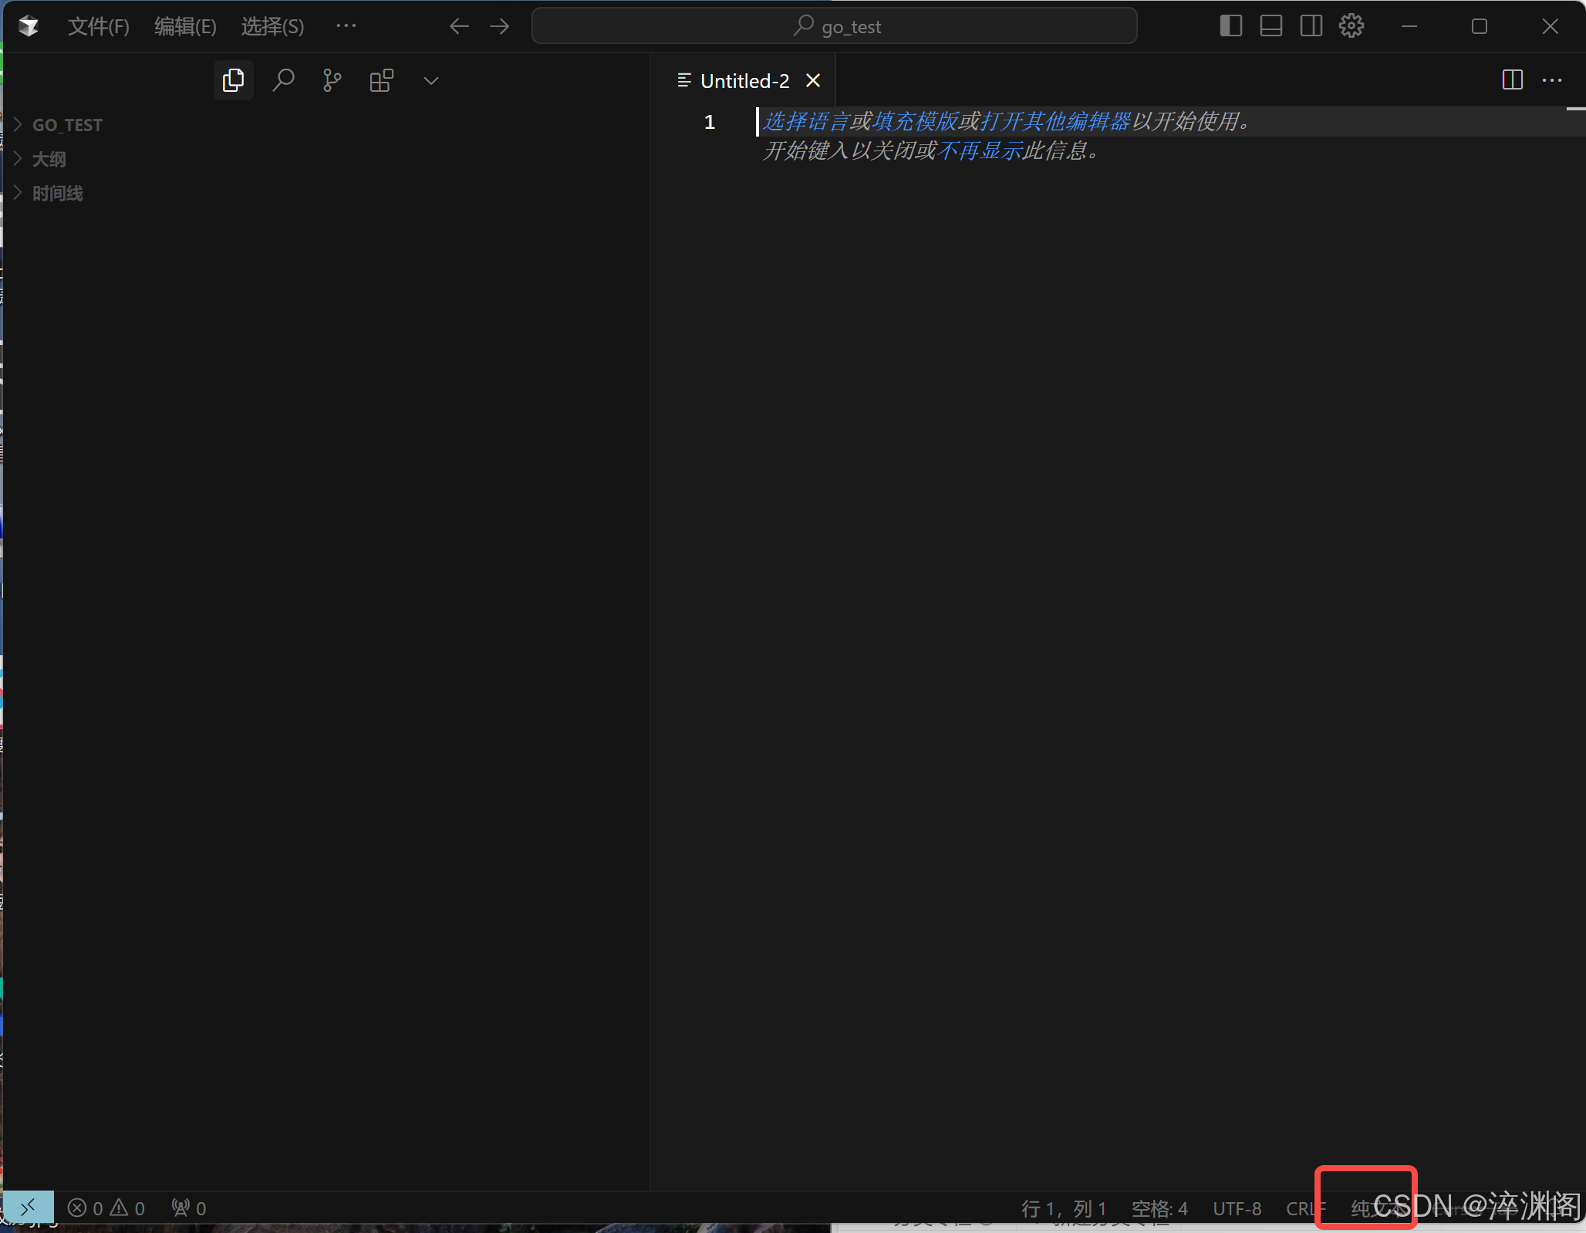
Task: Open the Extensions view icon
Action: (x=381, y=80)
